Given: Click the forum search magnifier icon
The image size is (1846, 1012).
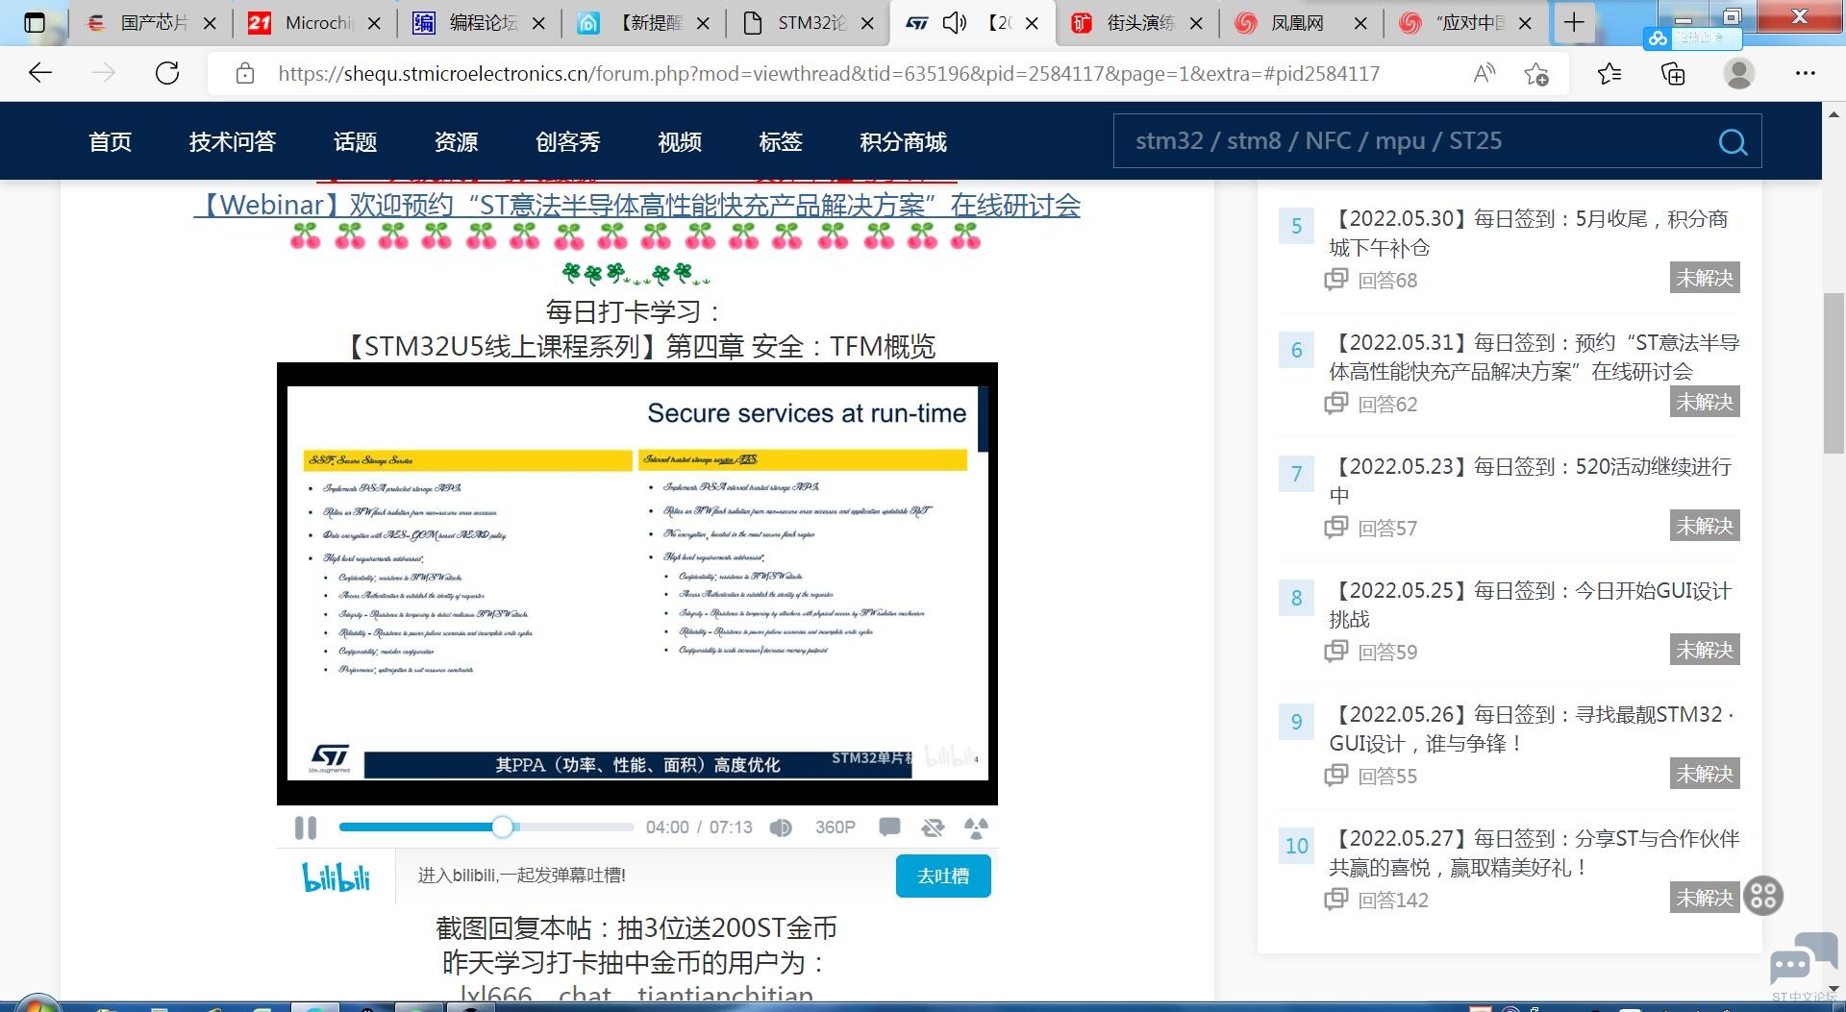Looking at the screenshot, I should (1733, 142).
